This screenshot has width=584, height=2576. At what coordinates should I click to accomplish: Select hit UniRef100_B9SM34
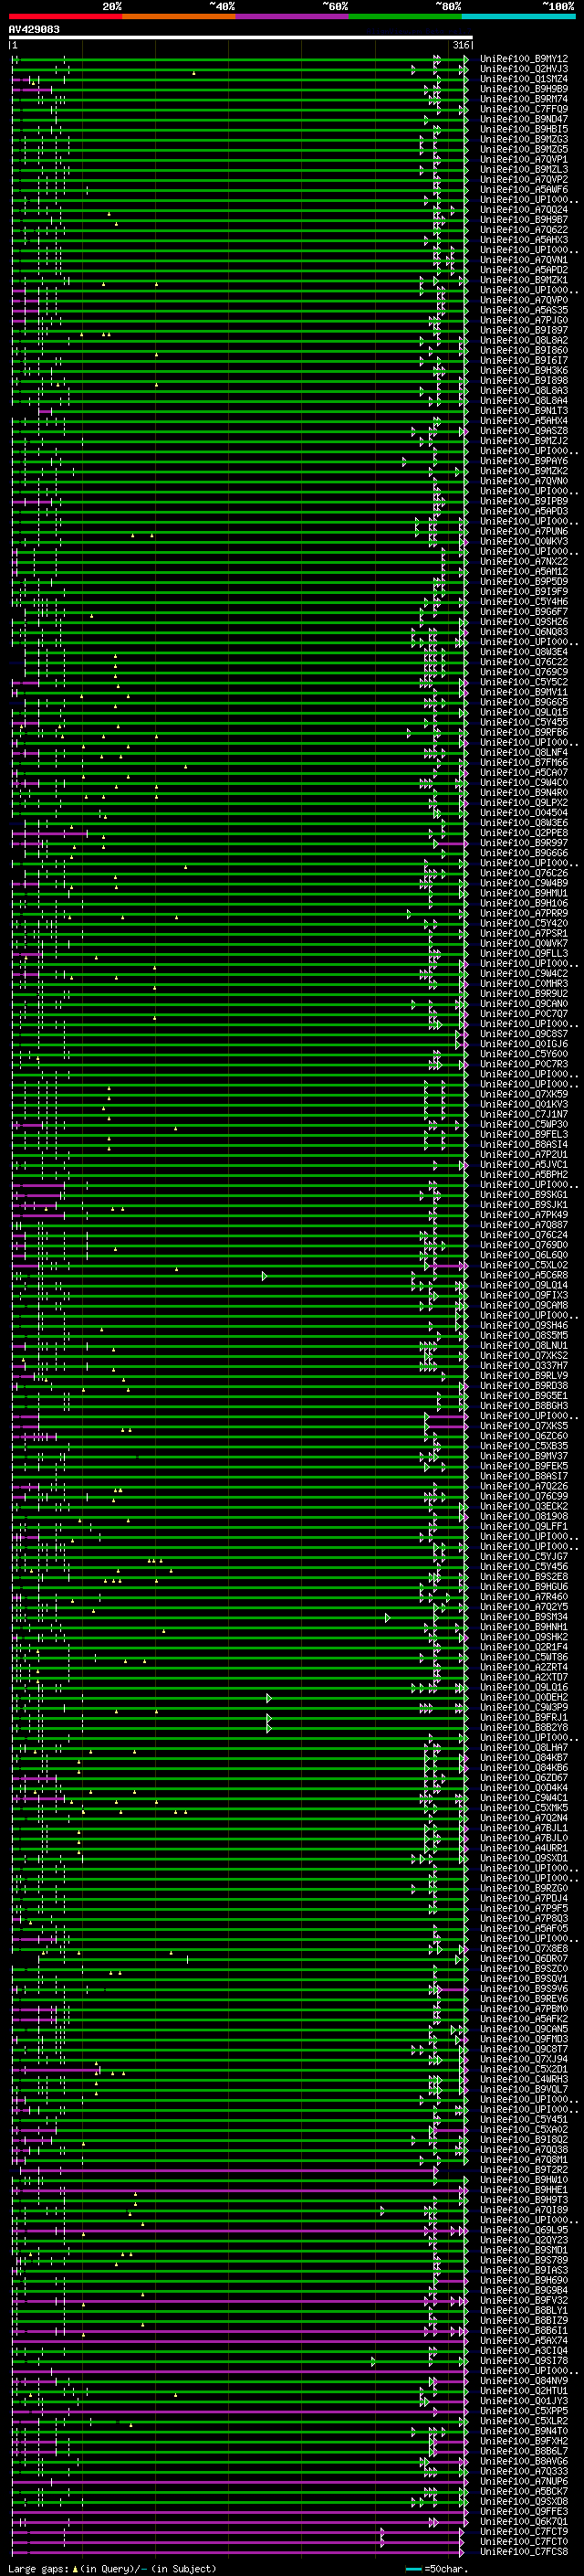(524, 1617)
